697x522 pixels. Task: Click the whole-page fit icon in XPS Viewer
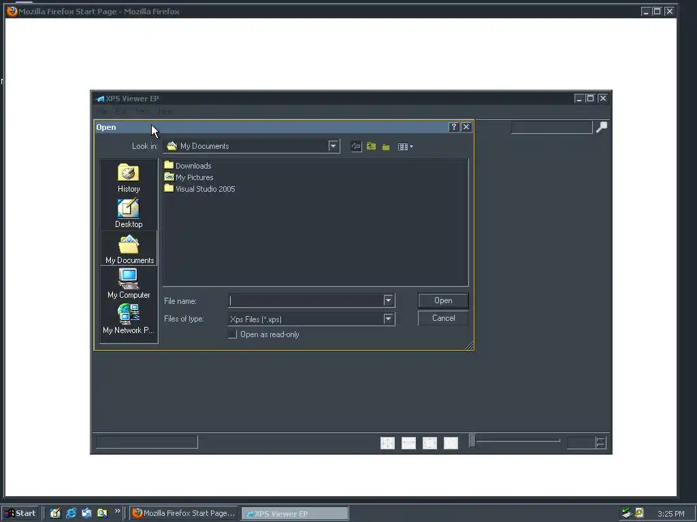click(x=387, y=443)
